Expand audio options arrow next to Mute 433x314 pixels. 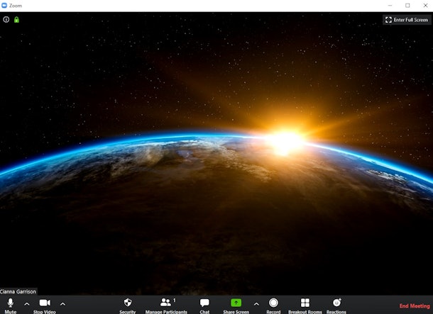tap(27, 304)
